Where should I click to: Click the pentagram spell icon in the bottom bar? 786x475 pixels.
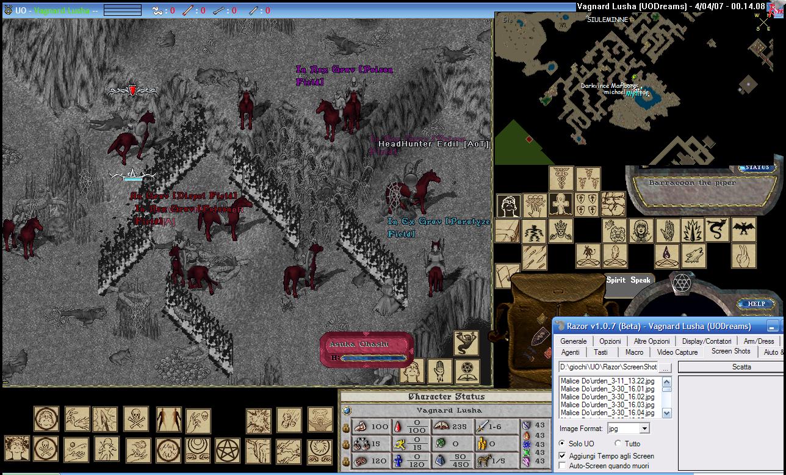228,450
